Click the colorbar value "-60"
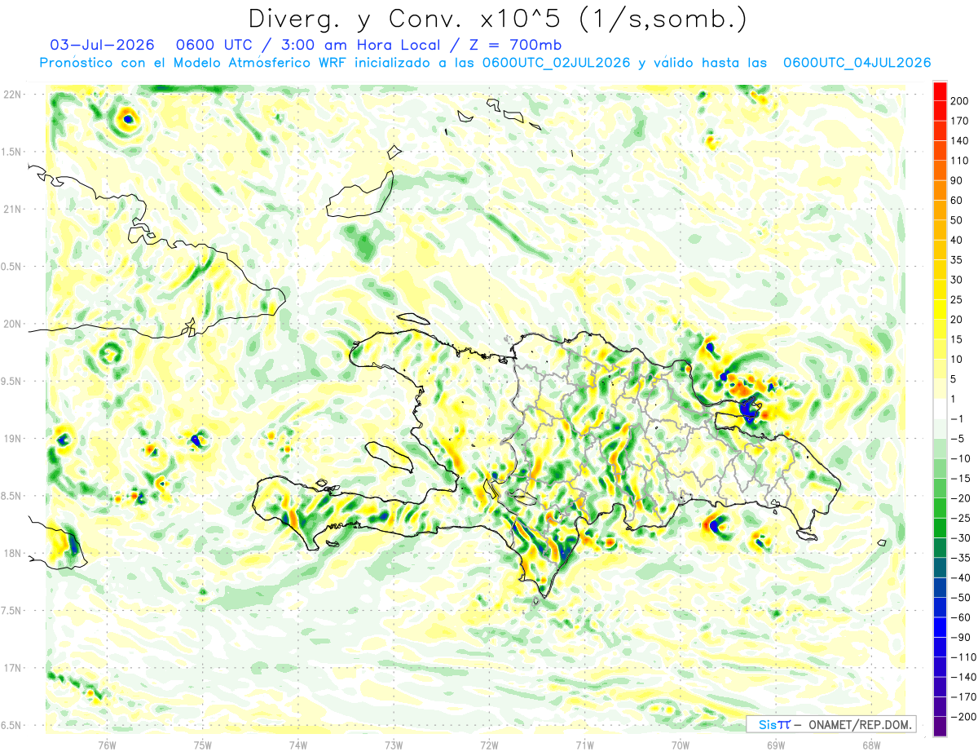 pyautogui.click(x=963, y=617)
